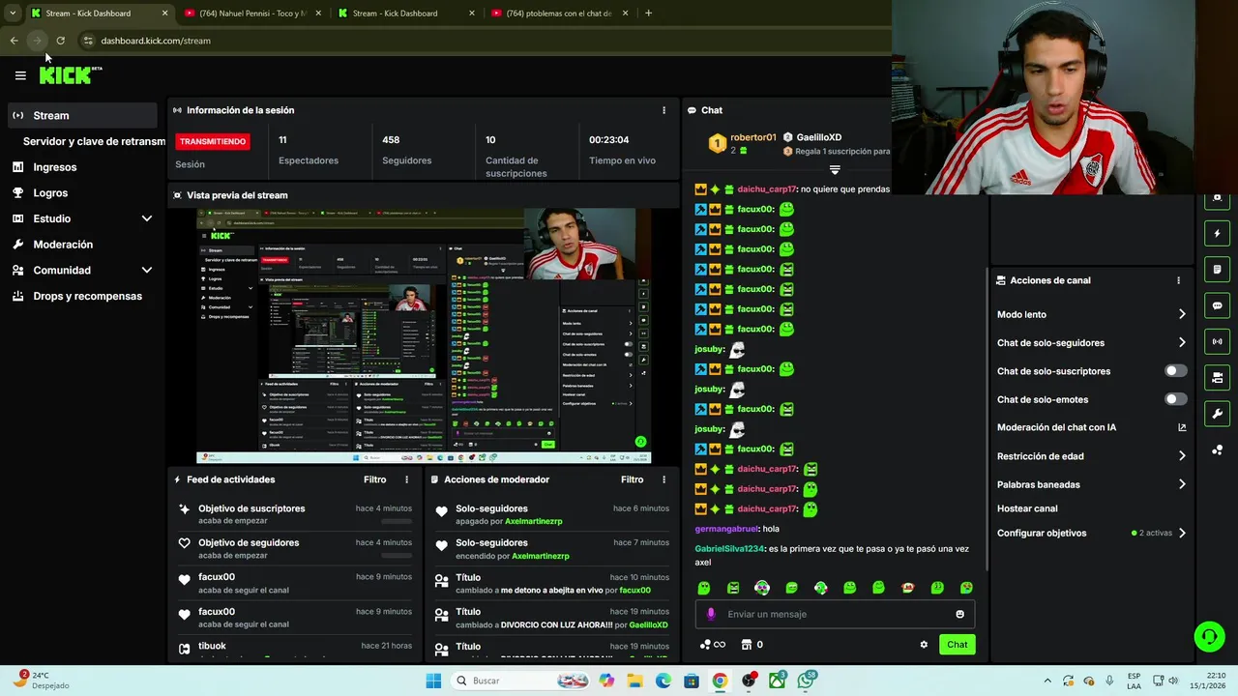1238x696 pixels.
Task: Click the three-dots cluster icon in the widget strip
Action: click(x=1217, y=449)
